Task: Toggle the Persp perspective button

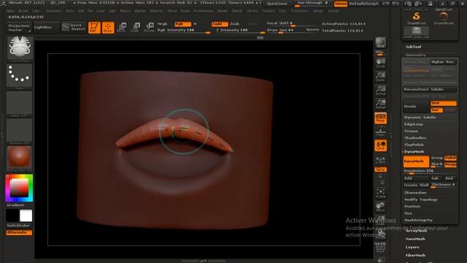Action: (x=380, y=118)
